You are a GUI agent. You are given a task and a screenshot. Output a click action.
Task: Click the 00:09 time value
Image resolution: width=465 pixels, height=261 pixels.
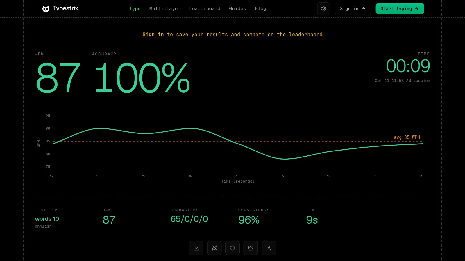point(408,66)
